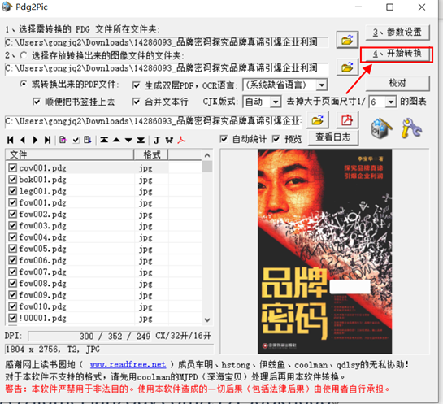443x404 pixels.
Task: Click the W toolbar icon
Action: point(169,140)
